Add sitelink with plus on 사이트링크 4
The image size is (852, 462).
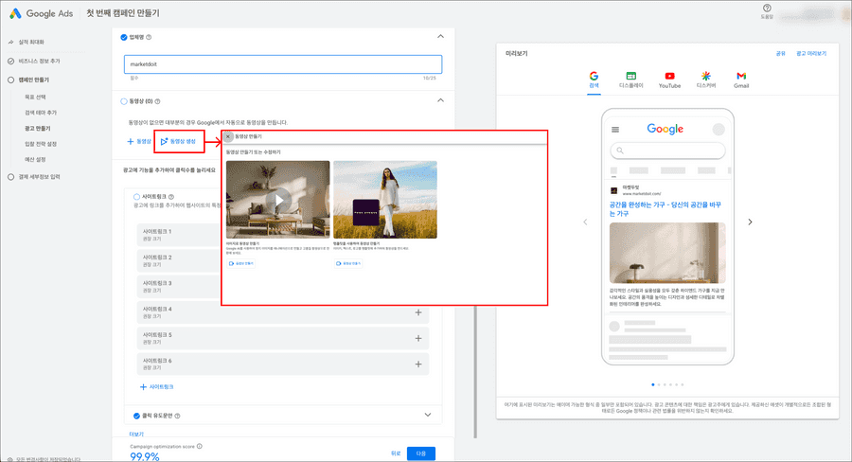418,312
